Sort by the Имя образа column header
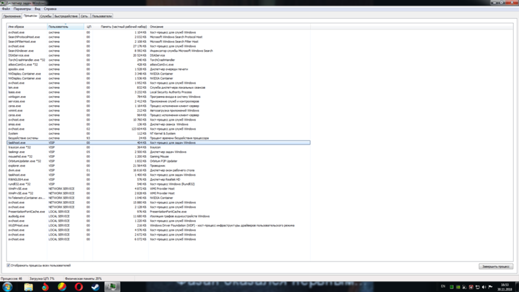Image resolution: width=519 pixels, height=292 pixels. 27,27
